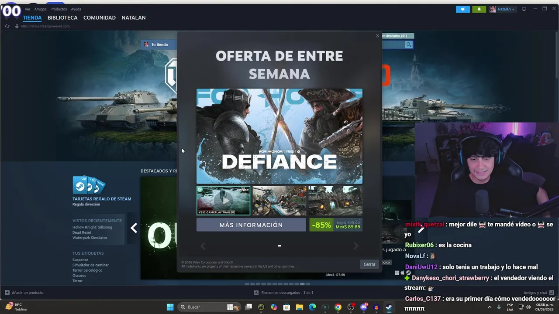Viewport: 559px width, 314px height.
Task: Select the second For Honor battle screenshot
Action: 279,201
